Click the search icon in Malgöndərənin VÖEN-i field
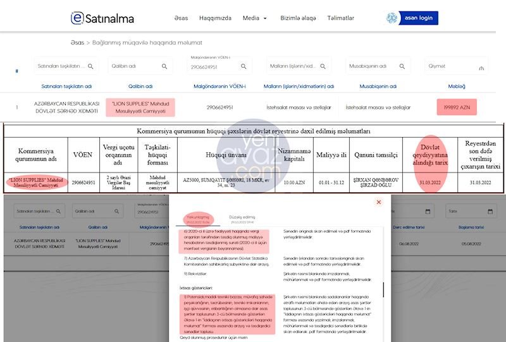 pyautogui.click(x=244, y=66)
